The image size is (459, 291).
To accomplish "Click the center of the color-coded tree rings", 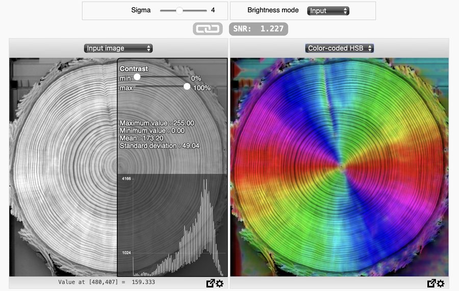I will (x=341, y=166).
